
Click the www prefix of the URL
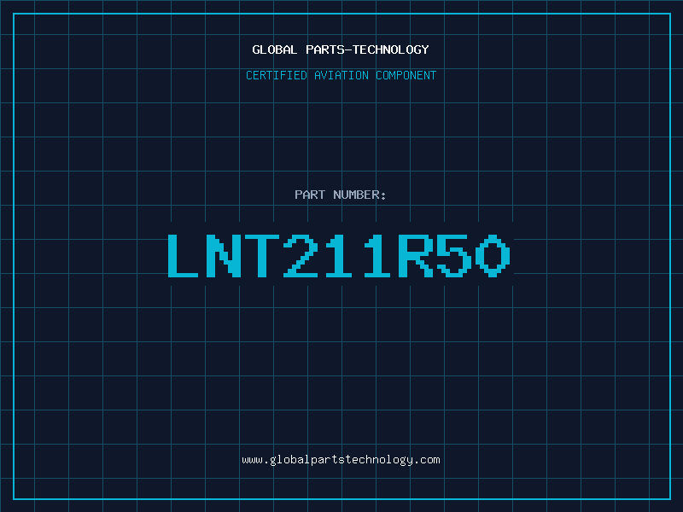252,460
